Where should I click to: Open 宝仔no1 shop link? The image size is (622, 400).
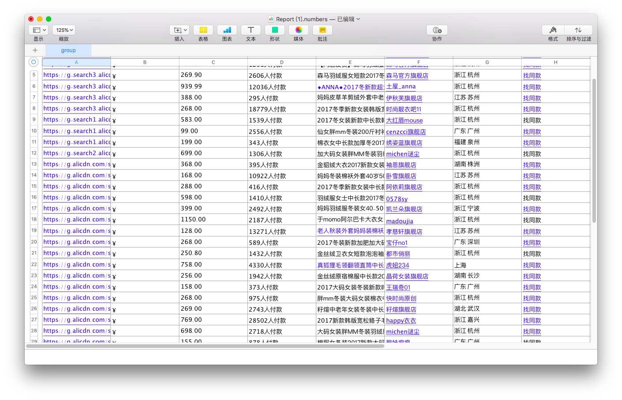[x=397, y=243]
